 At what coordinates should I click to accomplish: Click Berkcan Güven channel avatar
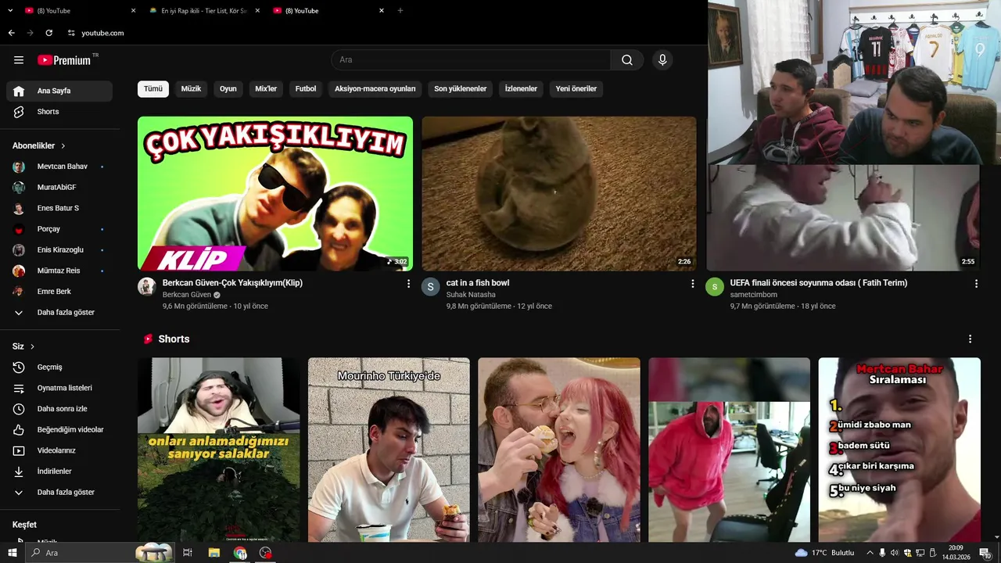147,286
